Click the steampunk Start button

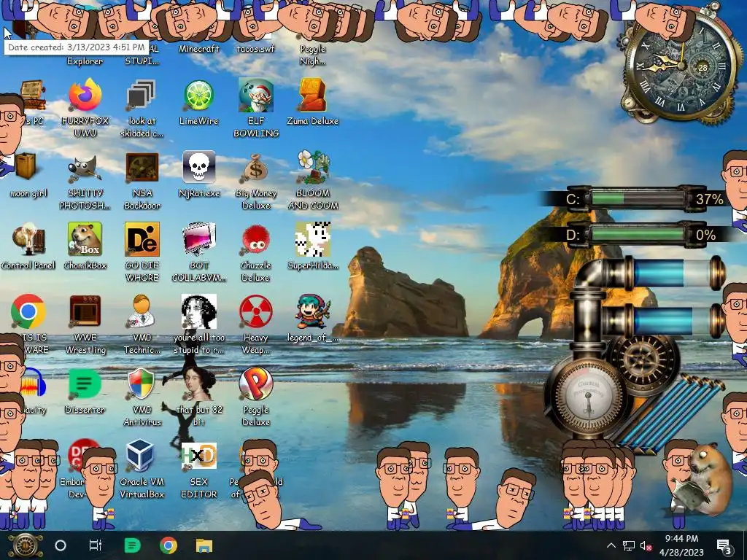26,545
